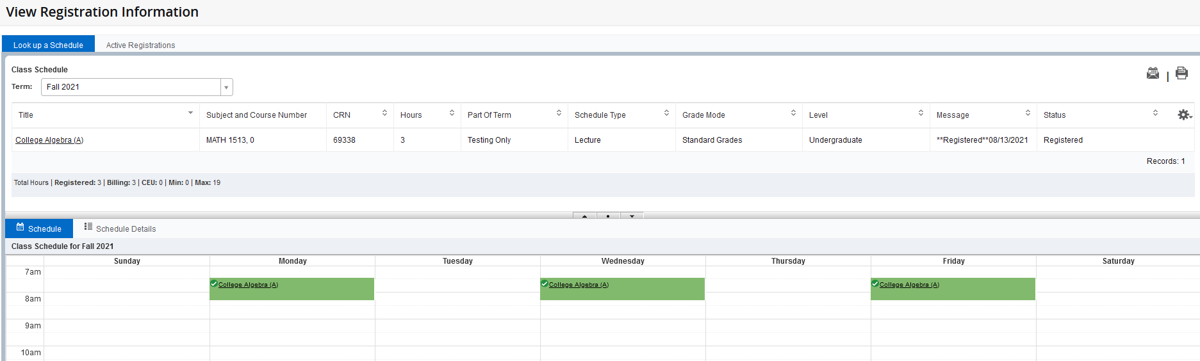
Task: Sort by CRN column arrows
Action: pyautogui.click(x=384, y=113)
